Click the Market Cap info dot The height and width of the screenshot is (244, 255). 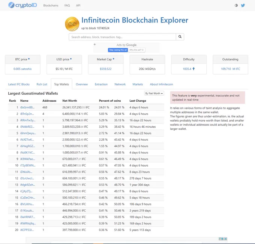pyautogui.click(x=114, y=59)
